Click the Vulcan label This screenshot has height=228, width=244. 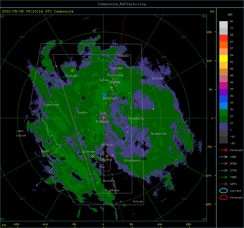[x=138, y=201]
